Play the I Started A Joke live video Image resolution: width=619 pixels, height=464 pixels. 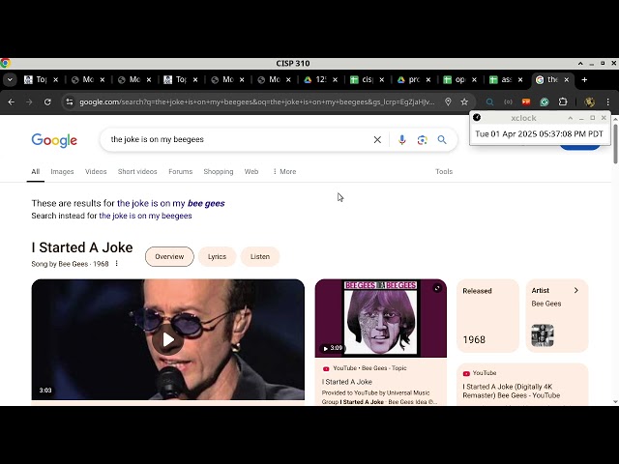tap(167, 339)
